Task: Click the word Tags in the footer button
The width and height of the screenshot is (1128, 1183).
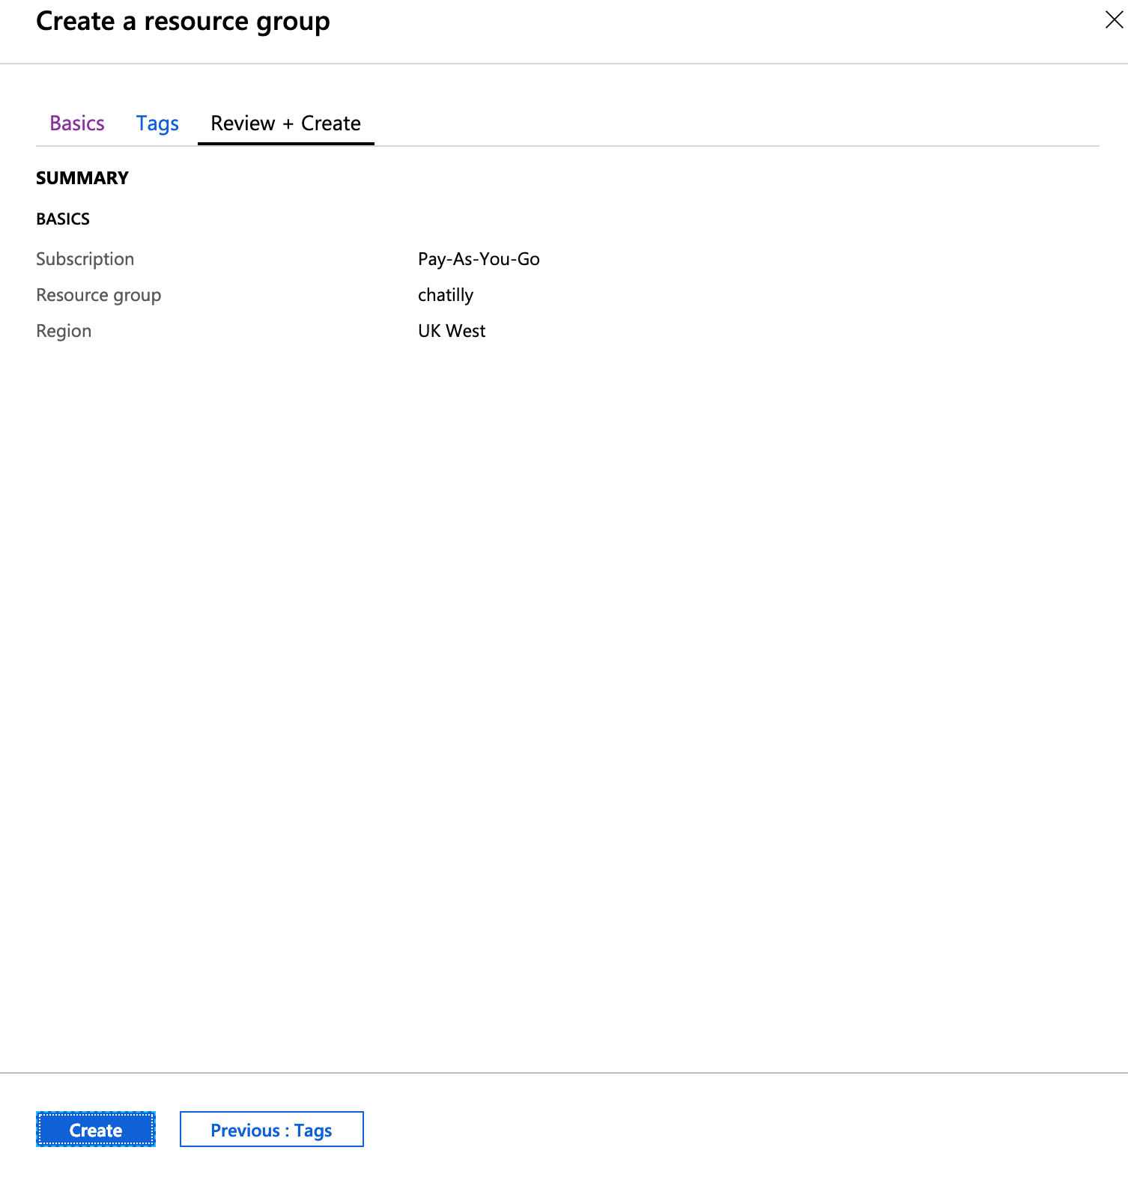Action: [313, 1131]
